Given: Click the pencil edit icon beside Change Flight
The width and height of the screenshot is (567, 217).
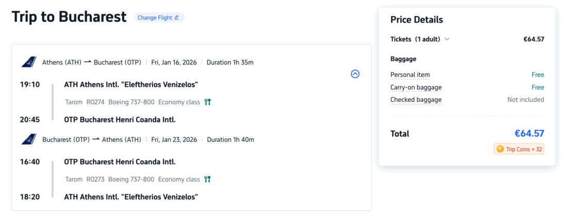Looking at the screenshot, I should pos(177,17).
